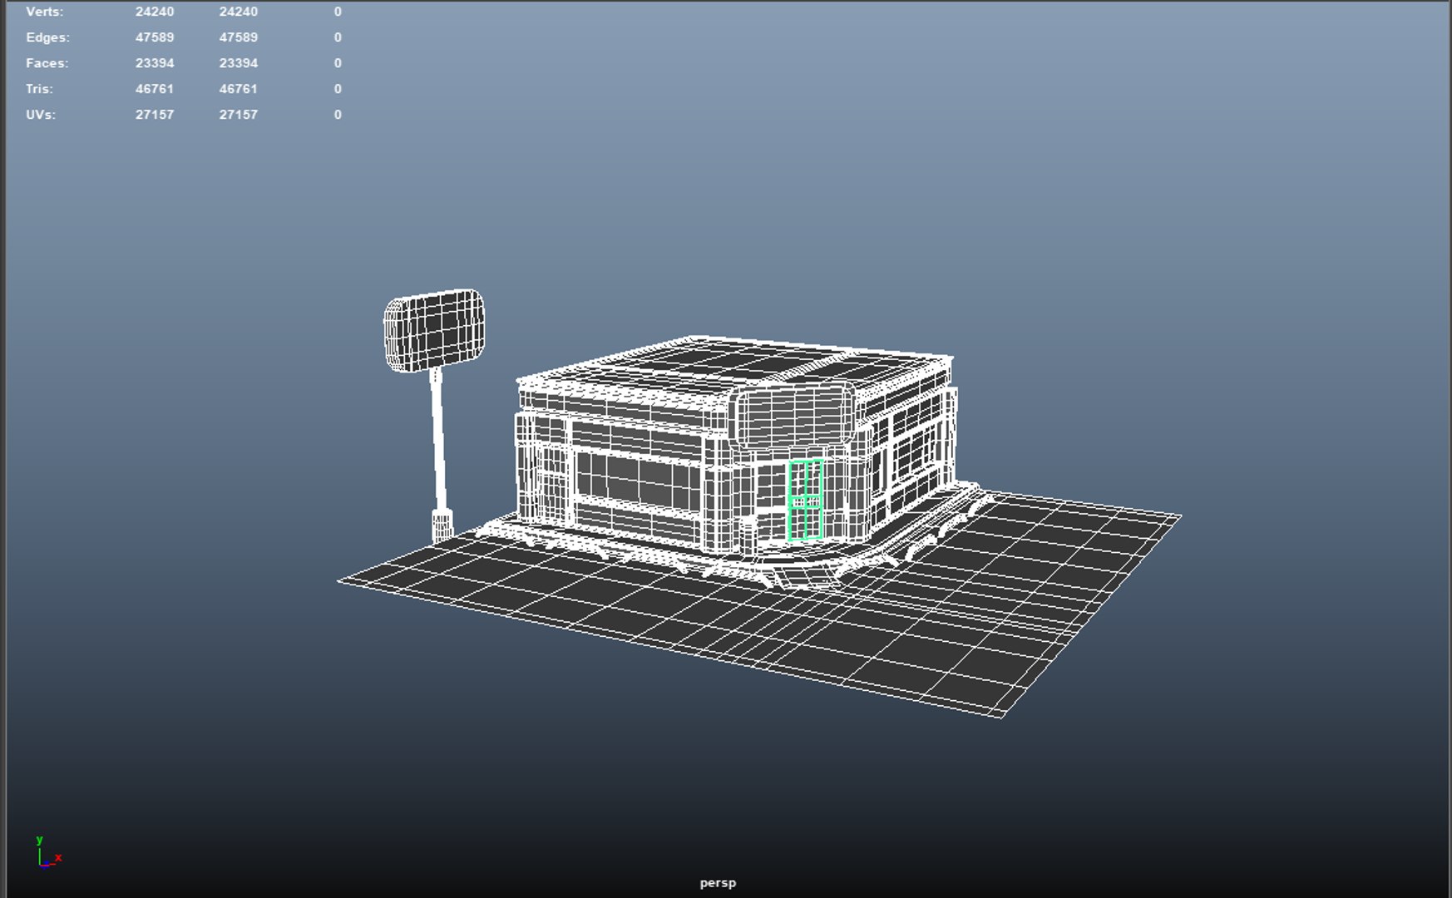Click the first Edges count value 47589
The image size is (1452, 898).
pyautogui.click(x=155, y=37)
